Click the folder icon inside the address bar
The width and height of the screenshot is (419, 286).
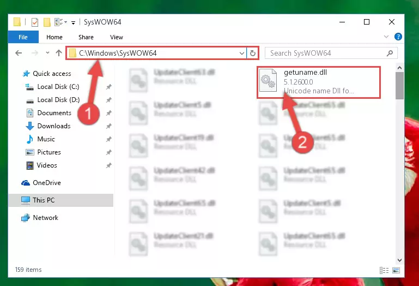tap(72, 53)
